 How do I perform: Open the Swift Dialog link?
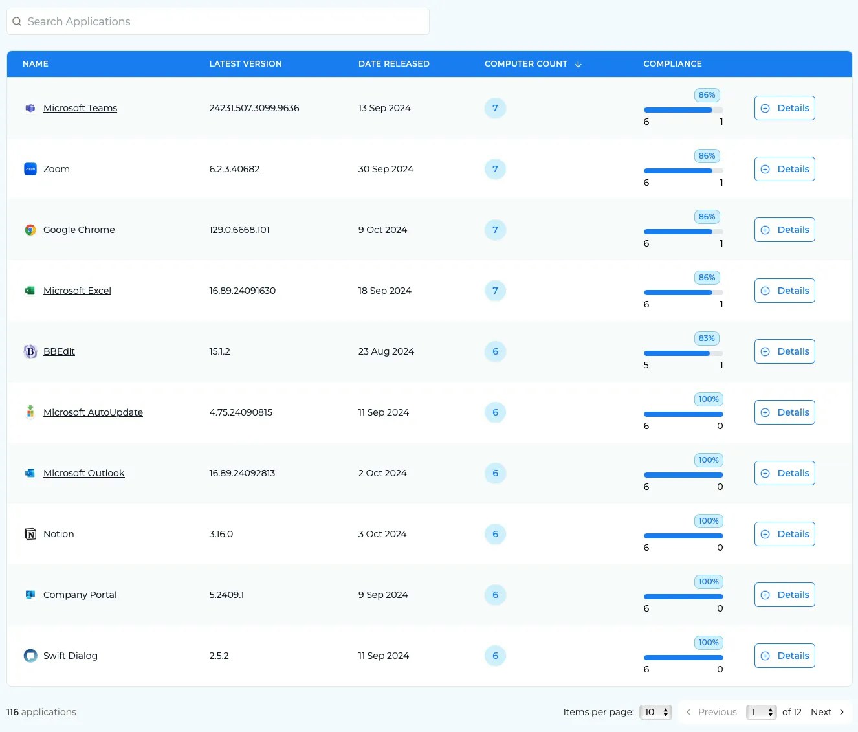pos(71,656)
